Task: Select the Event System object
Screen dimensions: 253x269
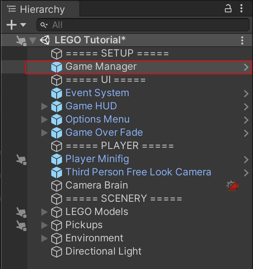Action: click(x=97, y=93)
